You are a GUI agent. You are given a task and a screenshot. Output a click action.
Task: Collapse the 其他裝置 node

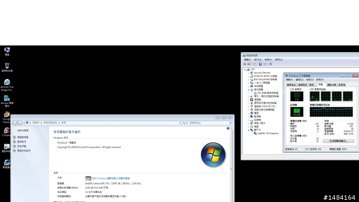click(x=248, y=90)
